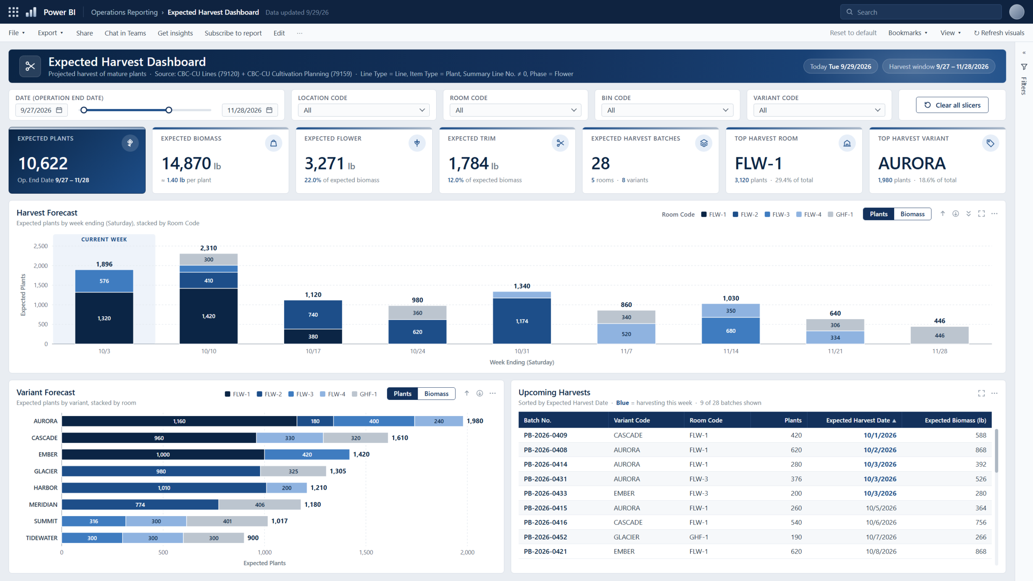Click drill down icon in Harvest Forecast
This screenshot has height=581, width=1033.
coord(956,214)
